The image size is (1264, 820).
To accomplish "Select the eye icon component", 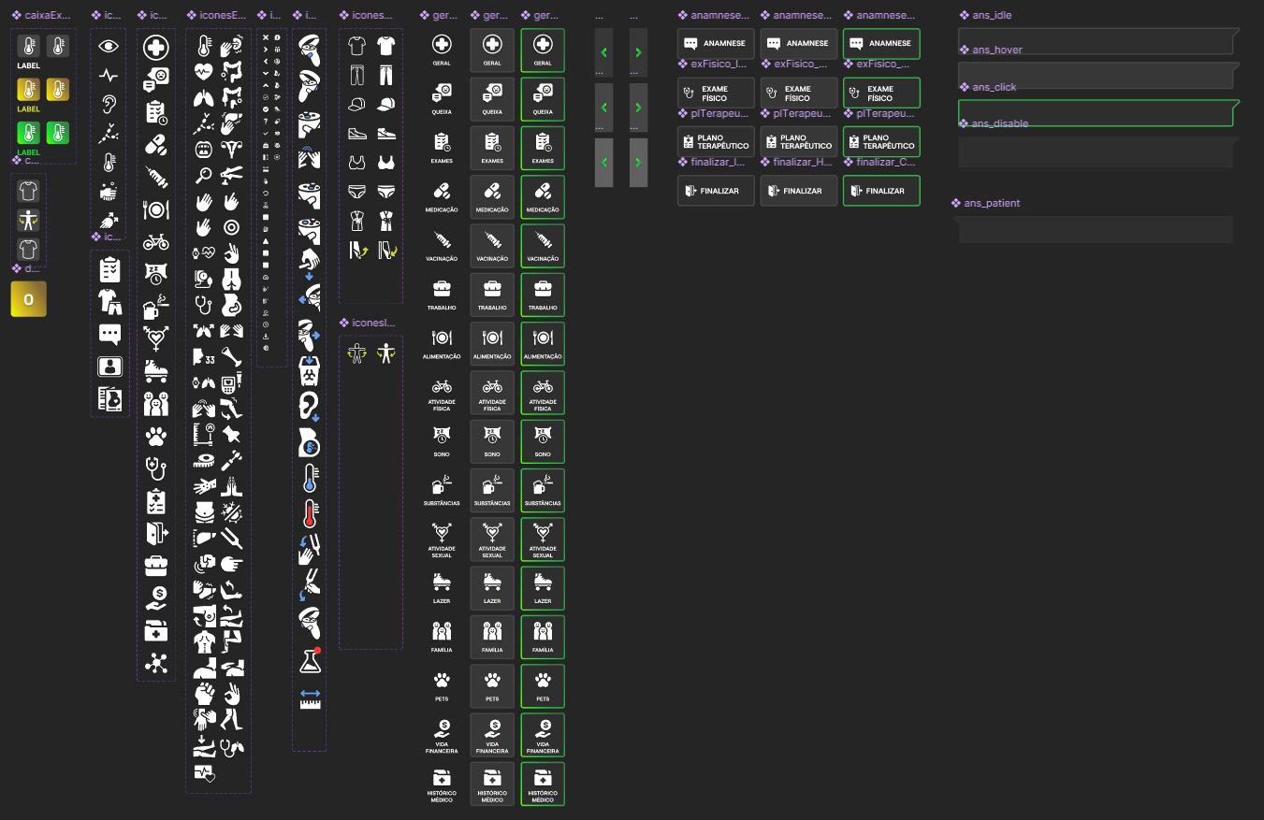I will (109, 46).
